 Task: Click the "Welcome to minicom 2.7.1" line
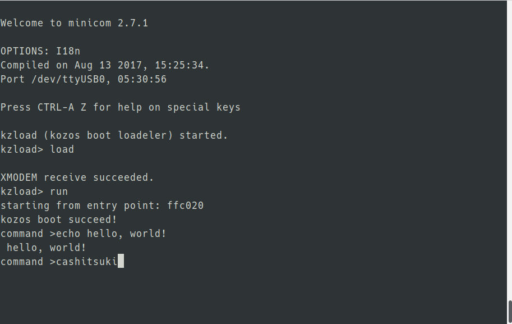pos(74,23)
